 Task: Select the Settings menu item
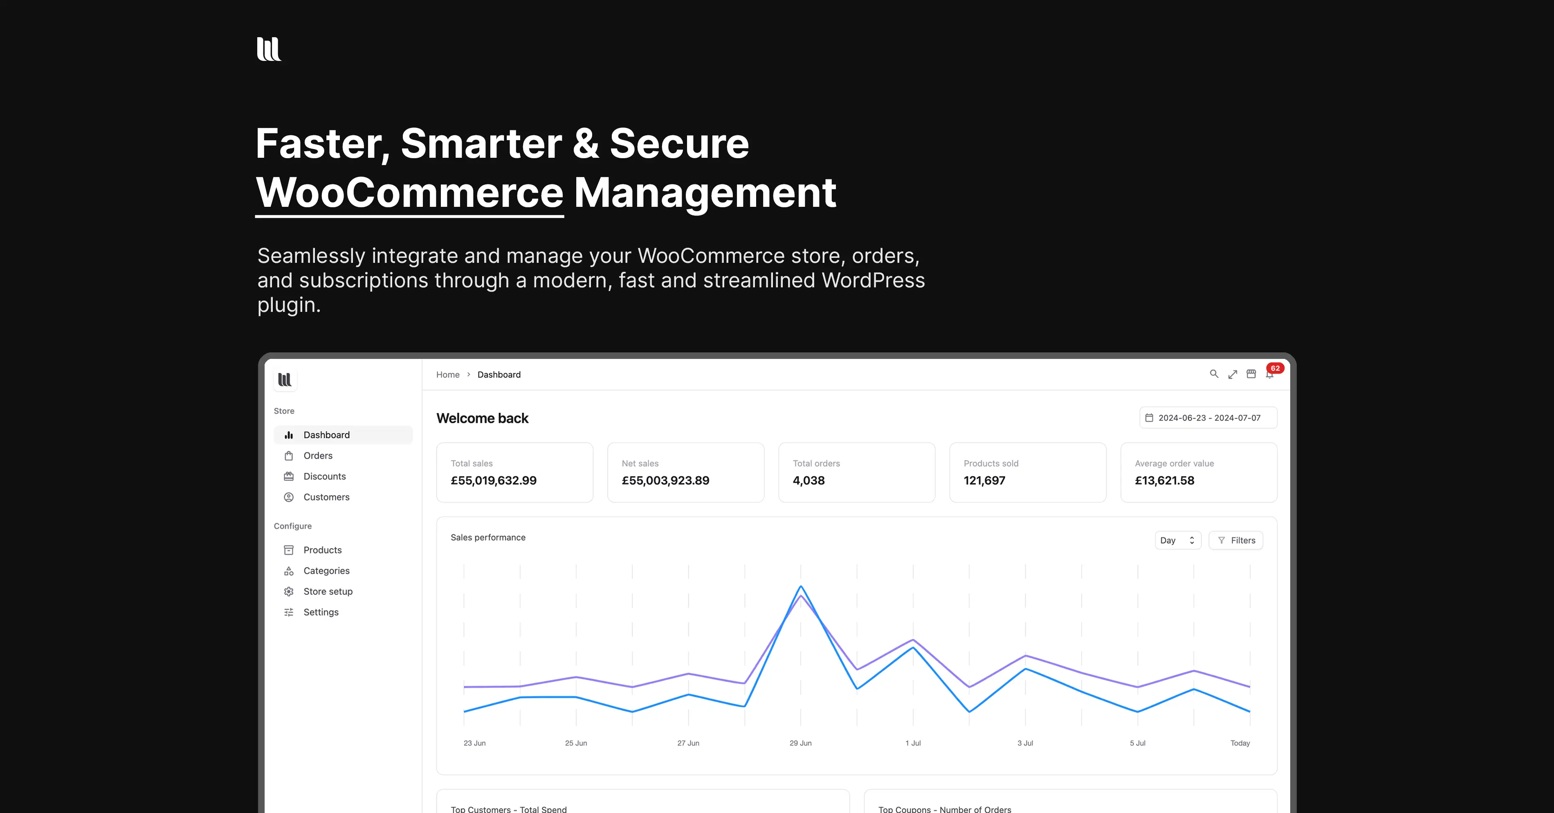[x=321, y=611]
